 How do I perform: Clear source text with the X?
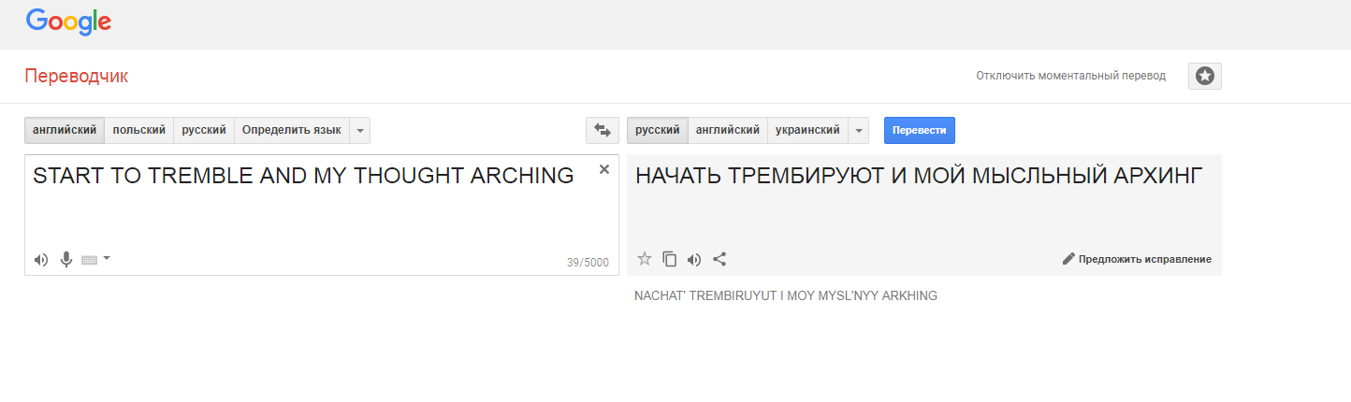604,169
